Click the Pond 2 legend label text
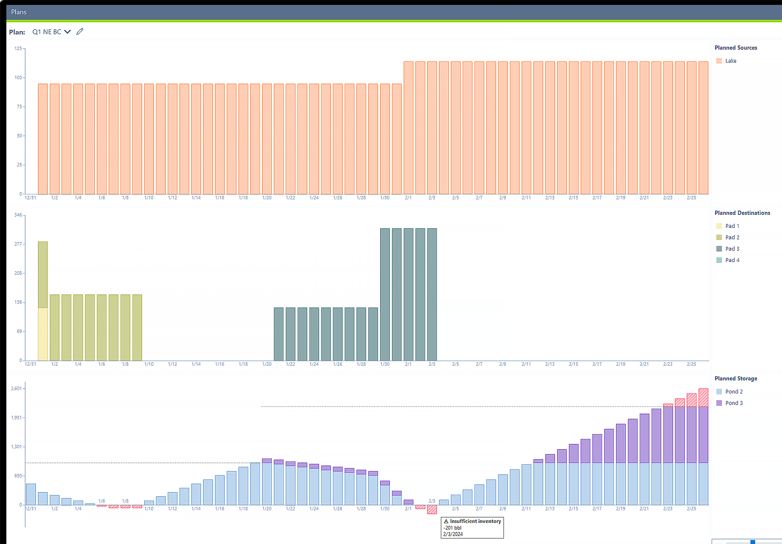The image size is (782, 544). tap(734, 392)
